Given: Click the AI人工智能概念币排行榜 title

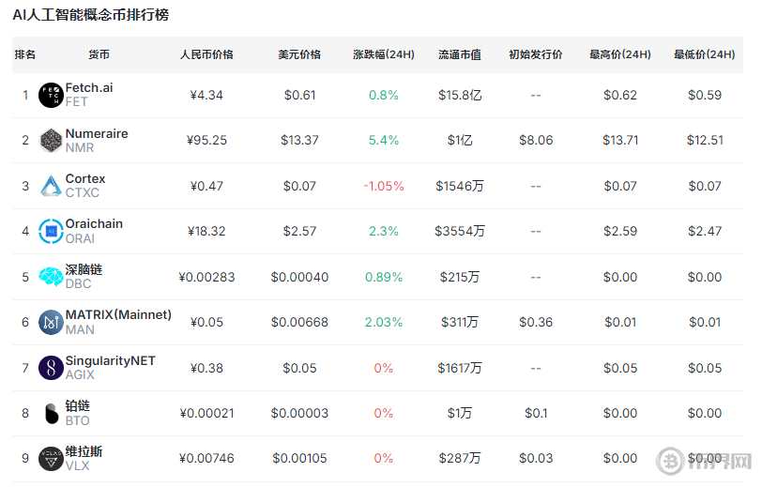Looking at the screenshot, I should [91, 16].
